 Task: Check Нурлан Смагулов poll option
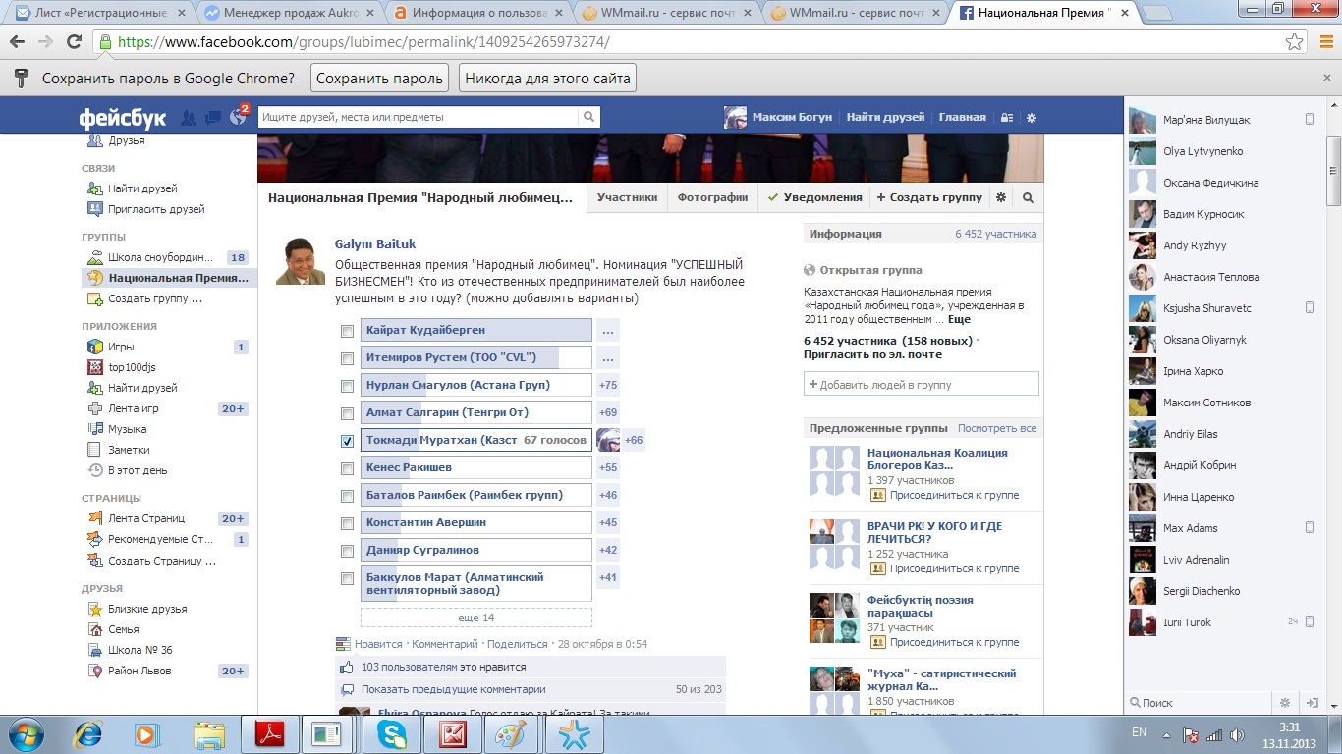[x=347, y=386]
